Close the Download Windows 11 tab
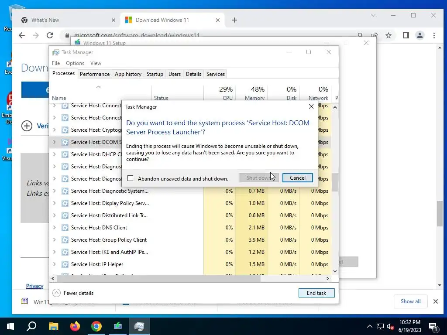Viewport: 447px width, 335px height. 218,20
